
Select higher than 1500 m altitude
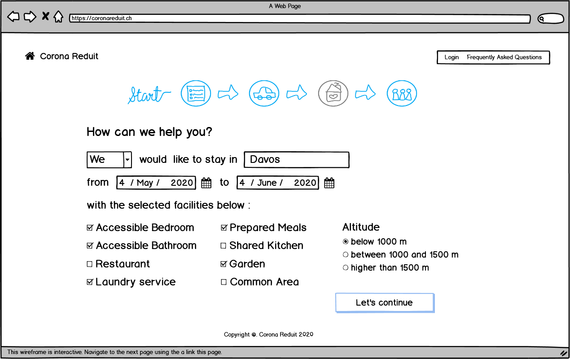(346, 267)
